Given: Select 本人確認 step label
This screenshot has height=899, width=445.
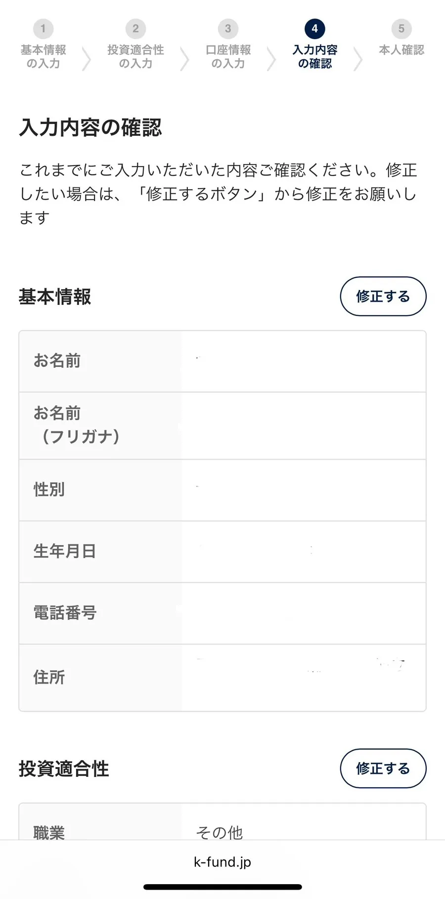Looking at the screenshot, I should tap(401, 50).
